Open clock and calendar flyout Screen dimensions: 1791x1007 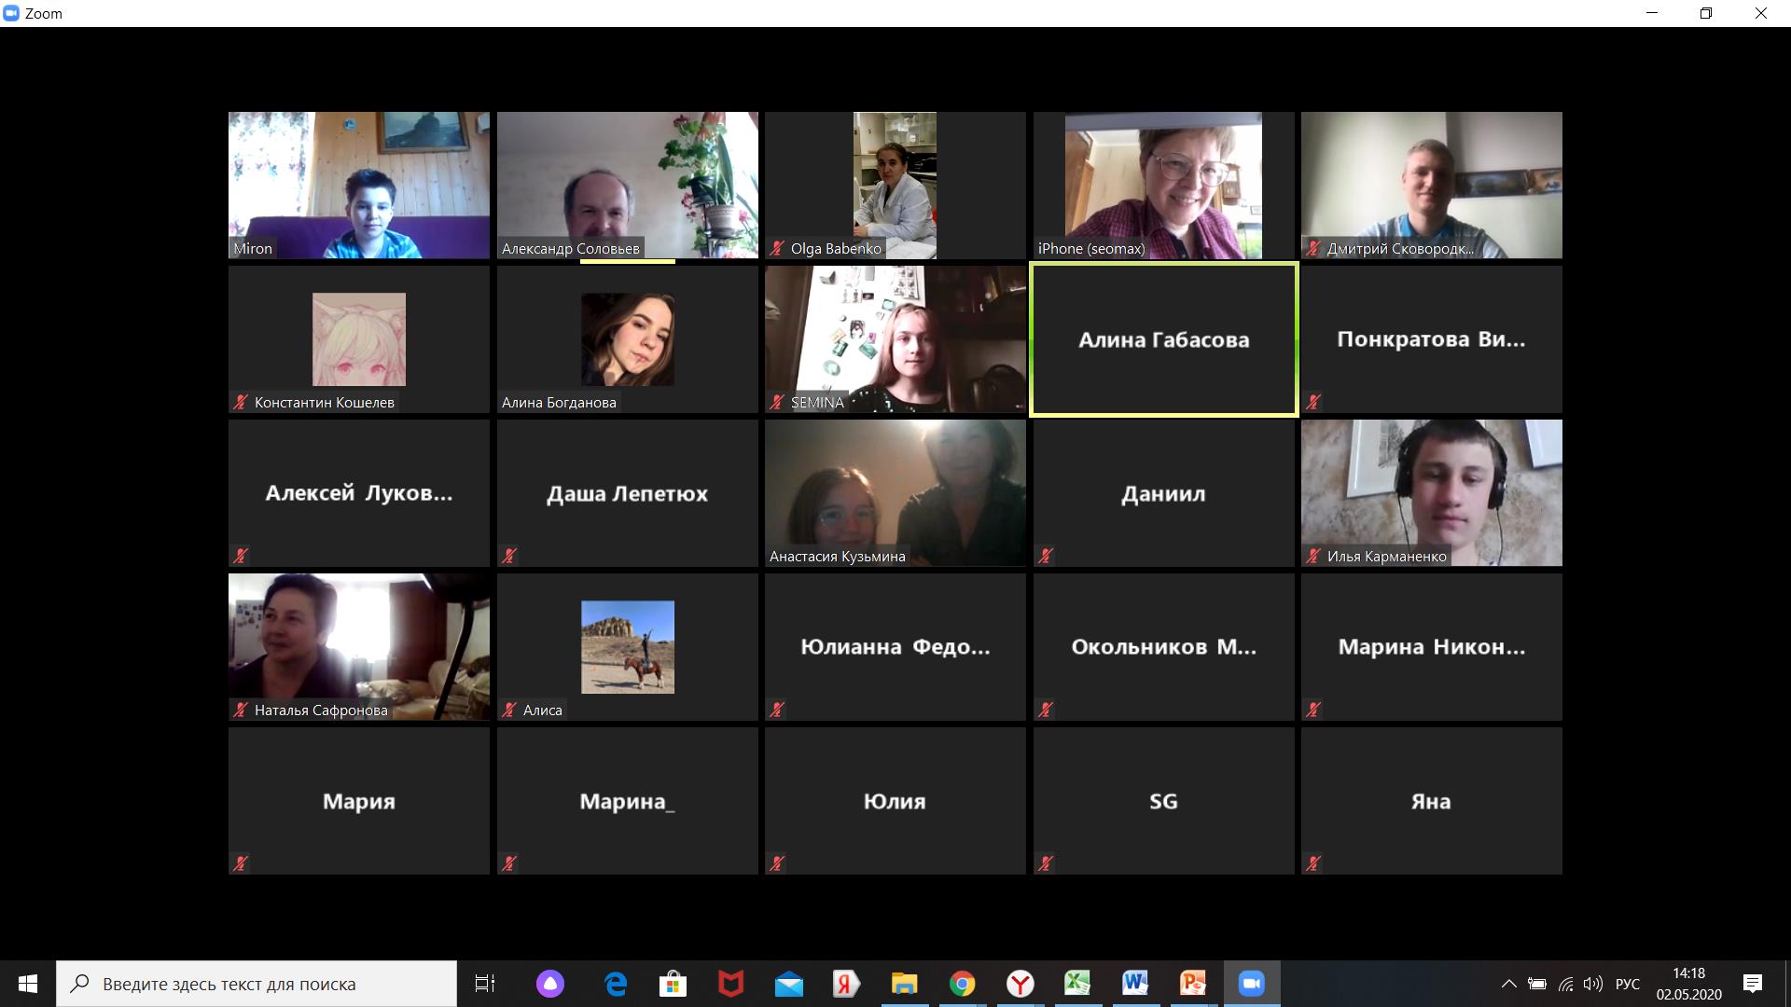coord(1688,984)
